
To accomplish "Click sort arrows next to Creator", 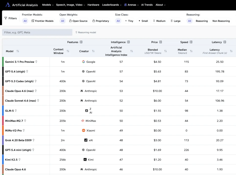I will tap(93, 51).
